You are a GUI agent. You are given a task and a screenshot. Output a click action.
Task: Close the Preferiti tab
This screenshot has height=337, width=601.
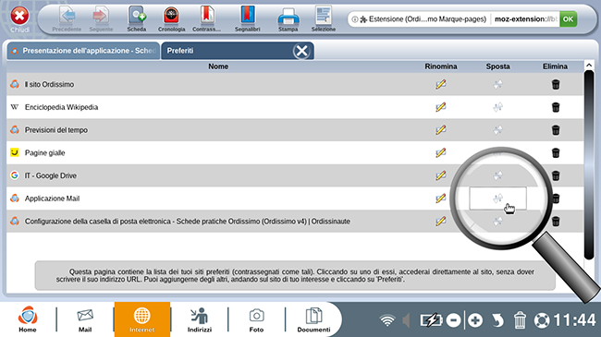coord(301,51)
